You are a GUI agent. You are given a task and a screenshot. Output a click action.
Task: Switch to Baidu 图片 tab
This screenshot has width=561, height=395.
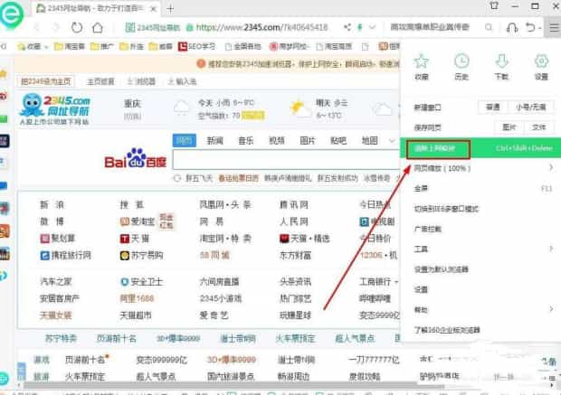coord(308,140)
